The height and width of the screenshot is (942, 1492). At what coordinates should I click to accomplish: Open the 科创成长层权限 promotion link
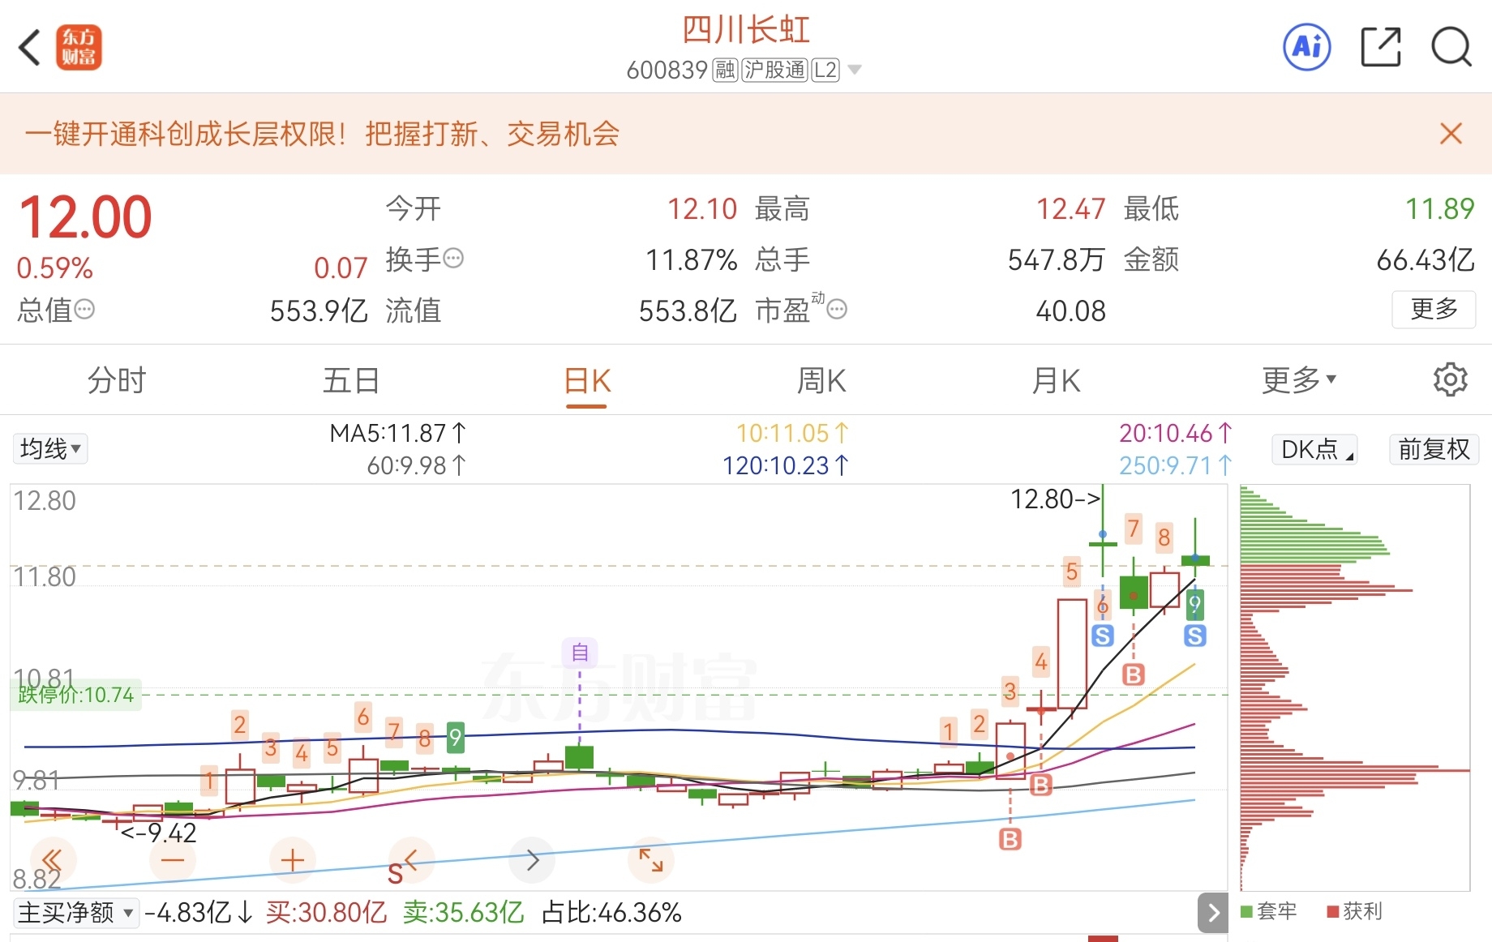tap(322, 134)
